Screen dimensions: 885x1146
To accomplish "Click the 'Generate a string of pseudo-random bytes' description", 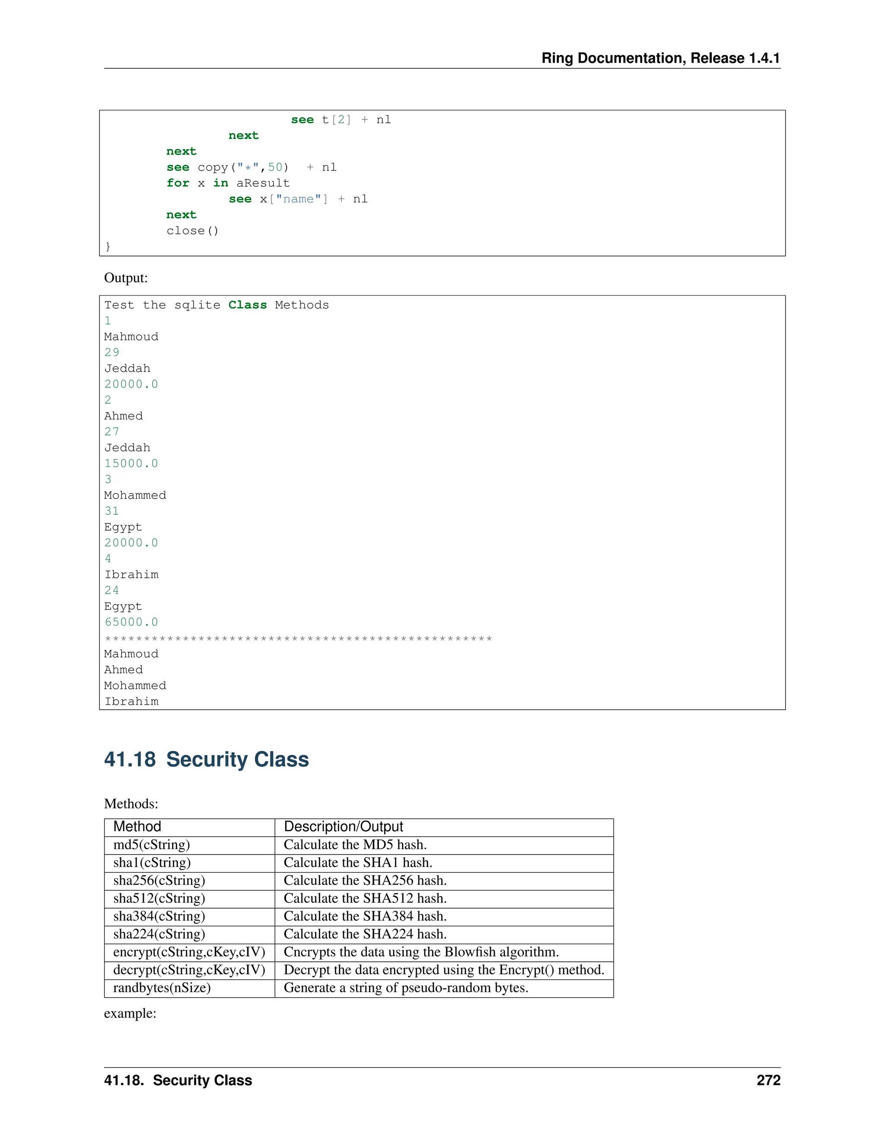I will tap(405, 987).
